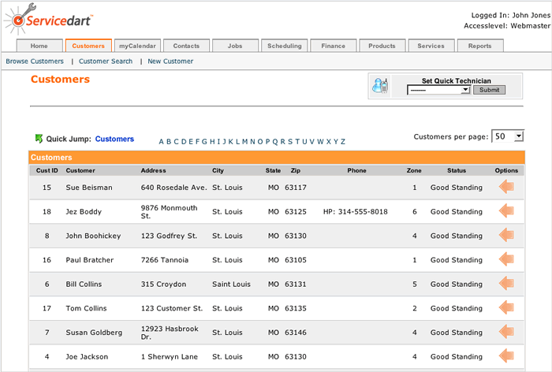Viewport: 552px width, 372px height.
Task: Open options arrow for John Boohickey
Action: click(506, 236)
